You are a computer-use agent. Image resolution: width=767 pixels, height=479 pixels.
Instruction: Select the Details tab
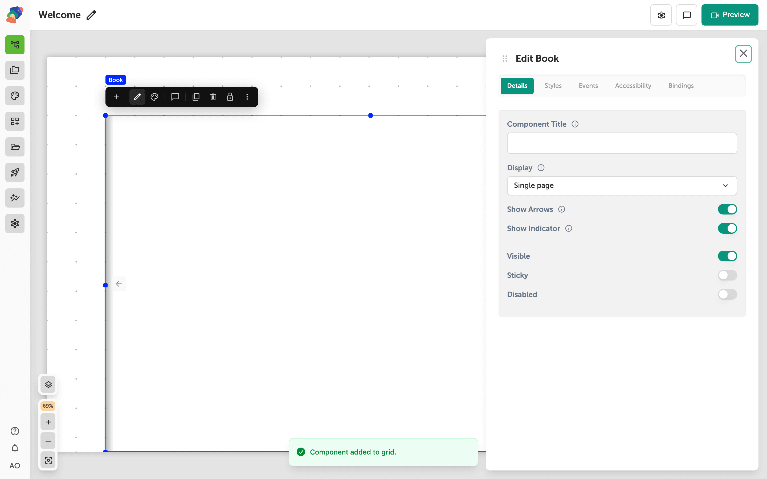[517, 86]
